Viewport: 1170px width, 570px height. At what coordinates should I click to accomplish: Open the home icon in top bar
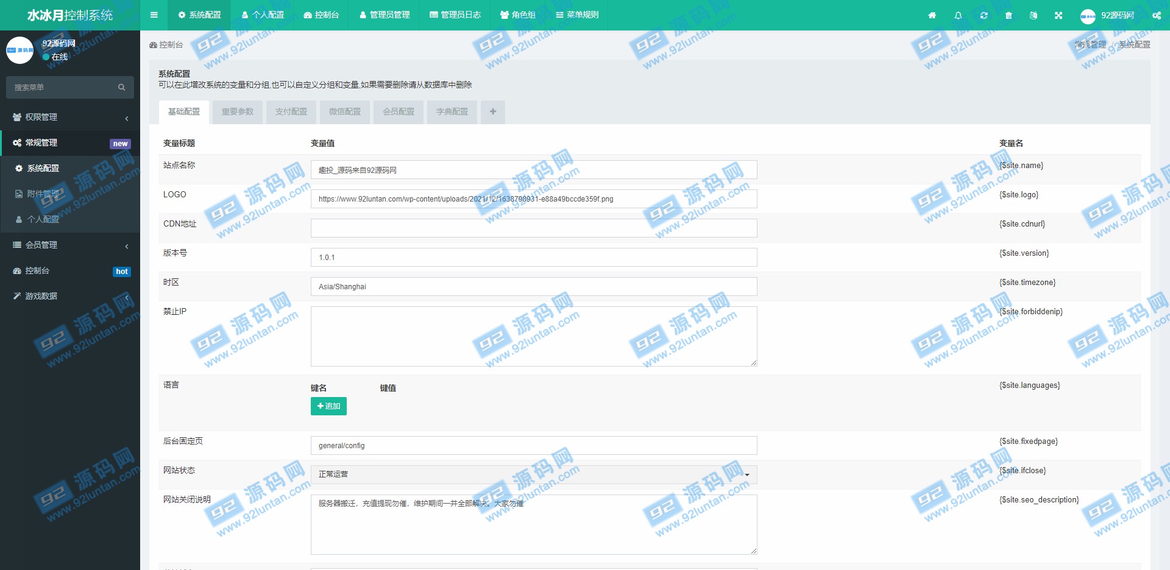[x=932, y=15]
